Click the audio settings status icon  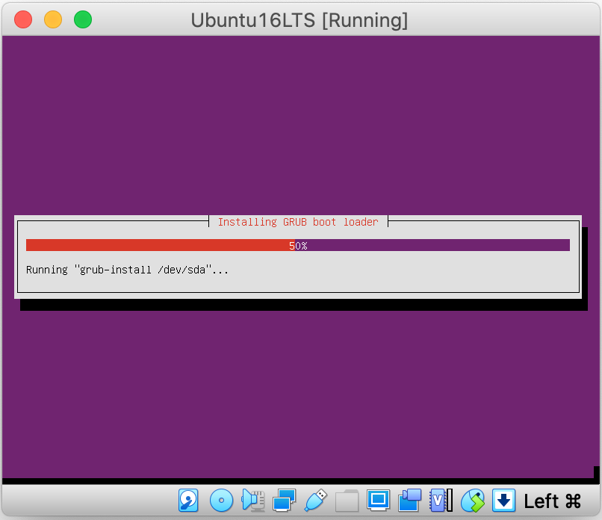[x=252, y=500]
